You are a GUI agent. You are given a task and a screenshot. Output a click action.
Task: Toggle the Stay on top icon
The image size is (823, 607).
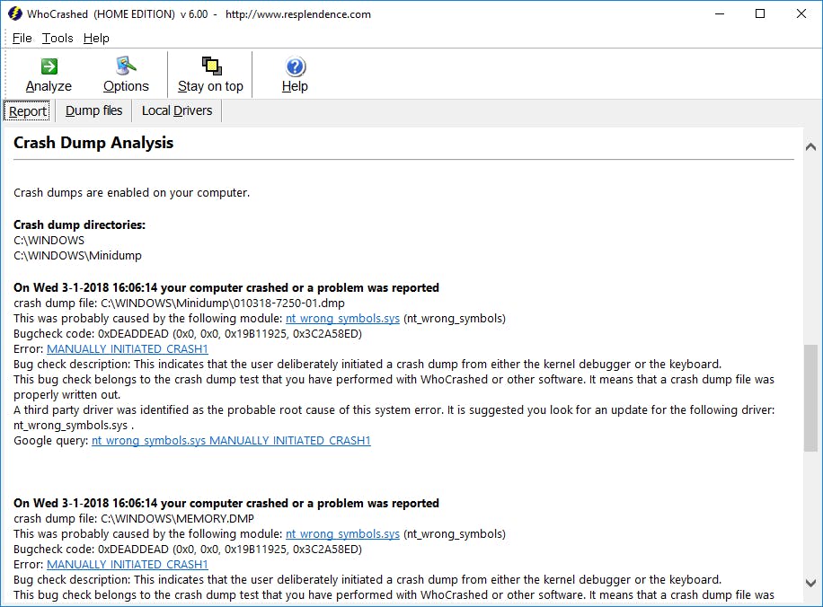click(x=211, y=66)
